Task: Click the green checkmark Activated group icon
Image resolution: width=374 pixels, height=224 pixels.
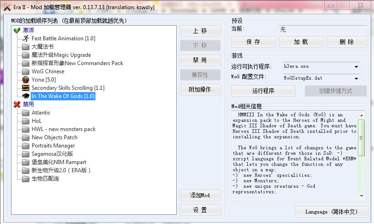Action: pyautogui.click(x=17, y=30)
